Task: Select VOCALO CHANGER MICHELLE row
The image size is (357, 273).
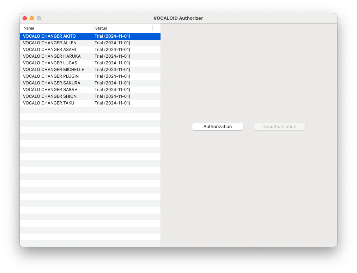Action: pyautogui.click(x=90, y=70)
